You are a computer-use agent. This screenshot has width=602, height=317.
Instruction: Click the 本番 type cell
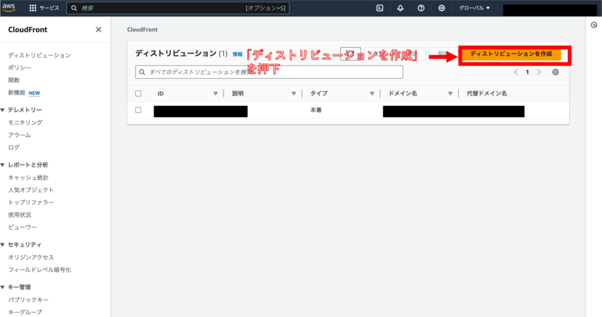point(316,110)
